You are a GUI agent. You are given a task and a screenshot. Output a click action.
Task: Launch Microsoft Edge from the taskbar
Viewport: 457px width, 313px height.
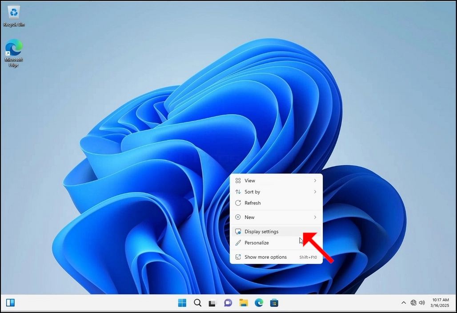259,303
